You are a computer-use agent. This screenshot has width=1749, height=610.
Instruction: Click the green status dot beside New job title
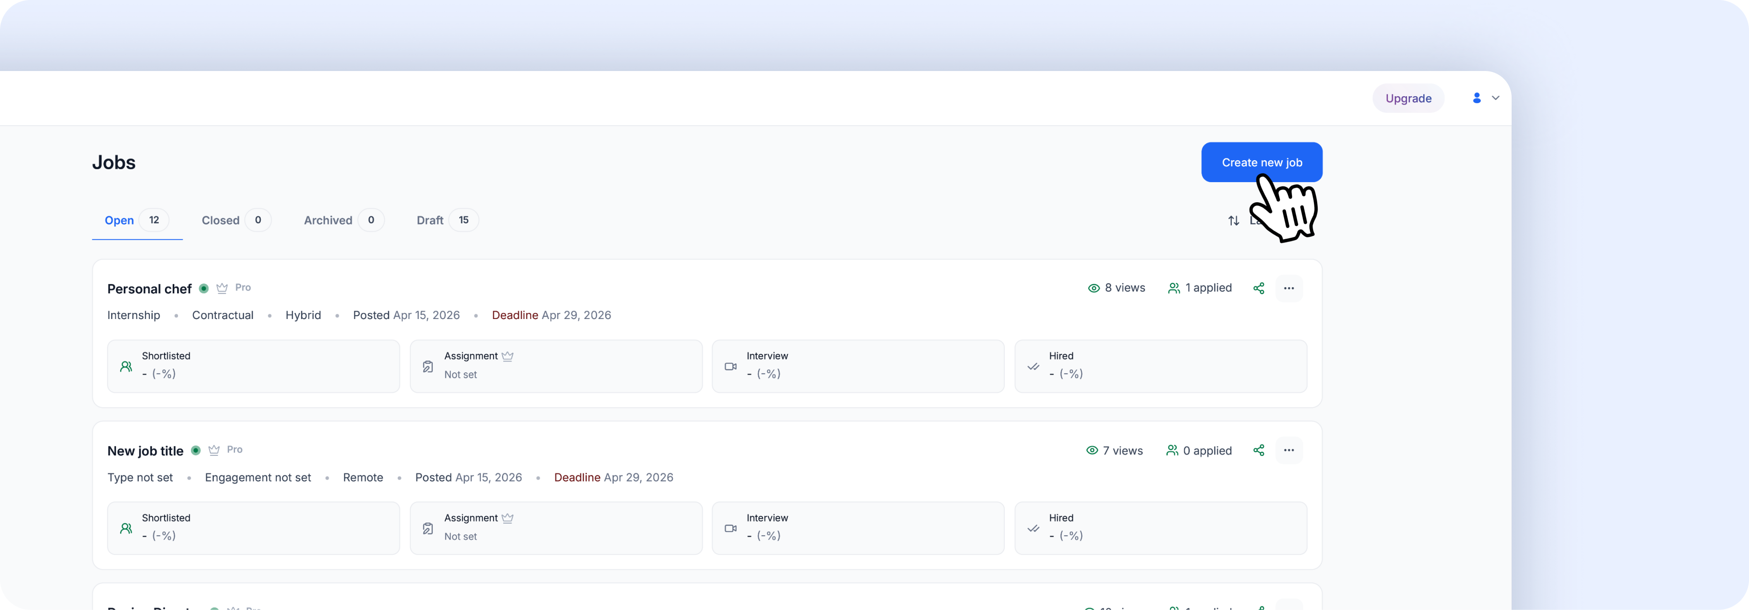pos(195,451)
